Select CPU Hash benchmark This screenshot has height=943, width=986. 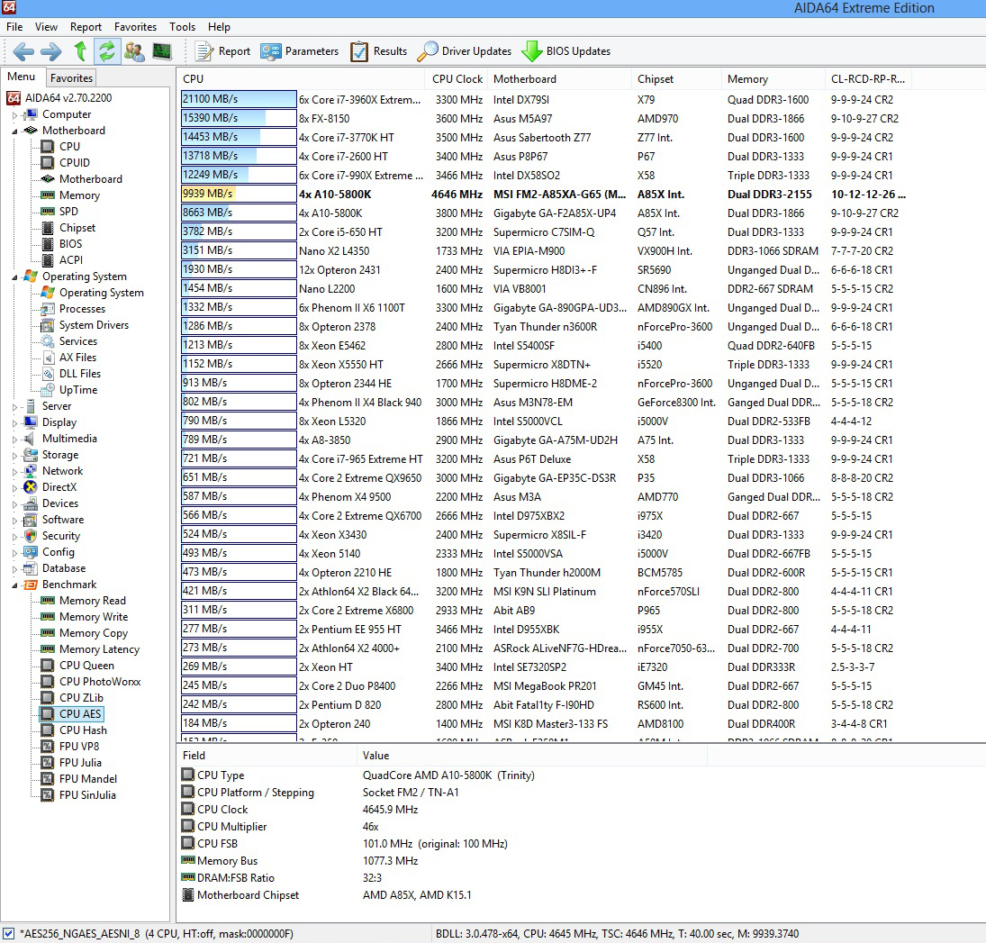pyautogui.click(x=83, y=730)
